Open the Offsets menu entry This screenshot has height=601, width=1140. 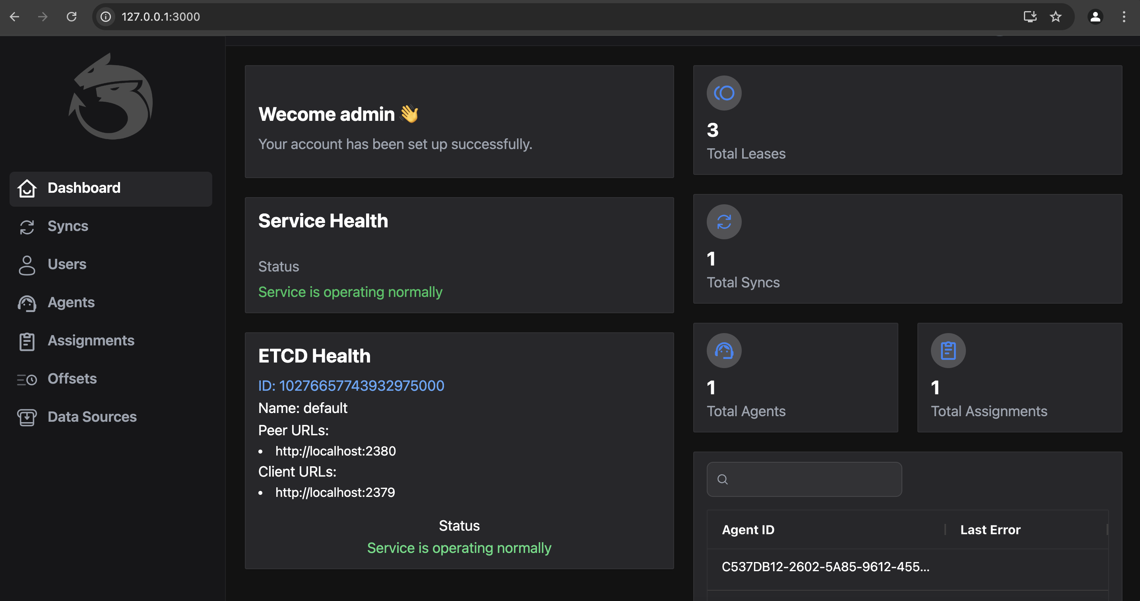tap(72, 379)
